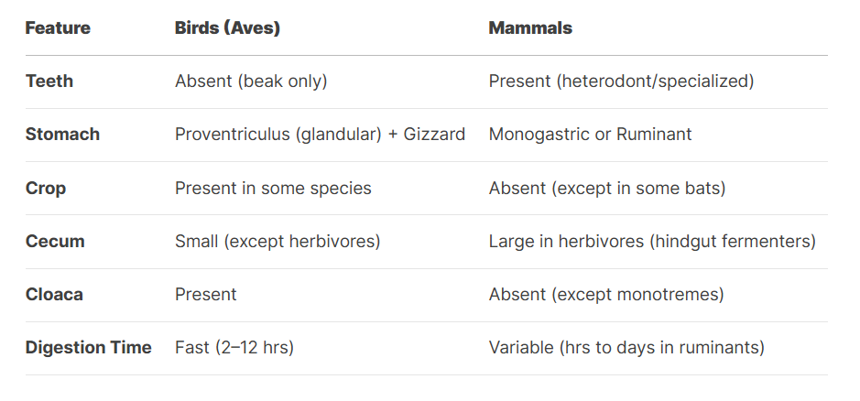Click 'Present (heterodont/specialized)' text
Viewport: 860px width, 401px height.
pos(621,81)
